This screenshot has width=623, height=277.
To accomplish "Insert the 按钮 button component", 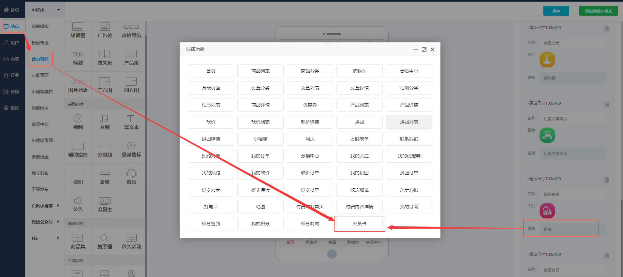I will (78, 177).
